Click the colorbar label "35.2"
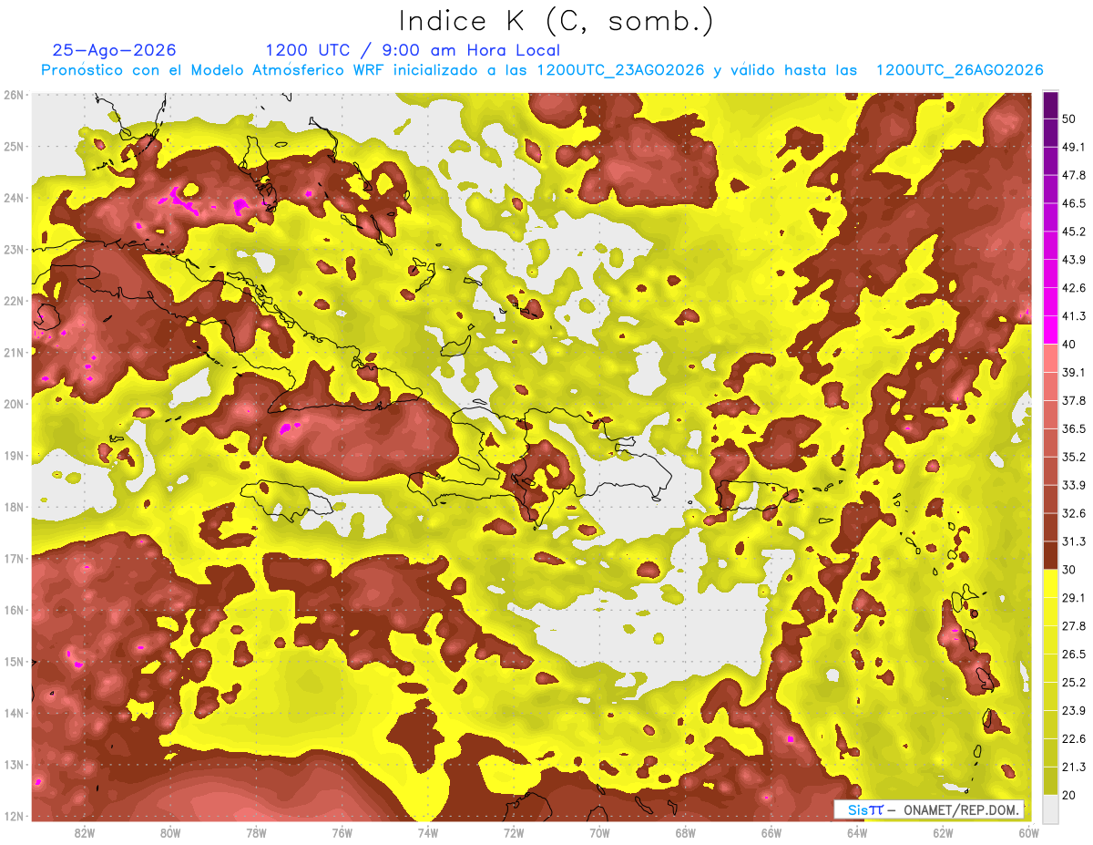This screenshot has height=845, width=1093. point(1074,457)
